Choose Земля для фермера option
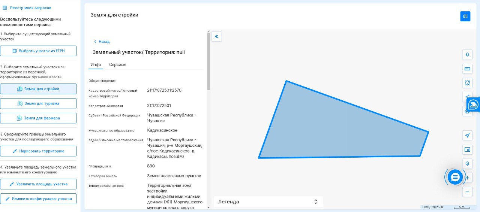The width and height of the screenshot is (480, 212). pyautogui.click(x=38, y=118)
